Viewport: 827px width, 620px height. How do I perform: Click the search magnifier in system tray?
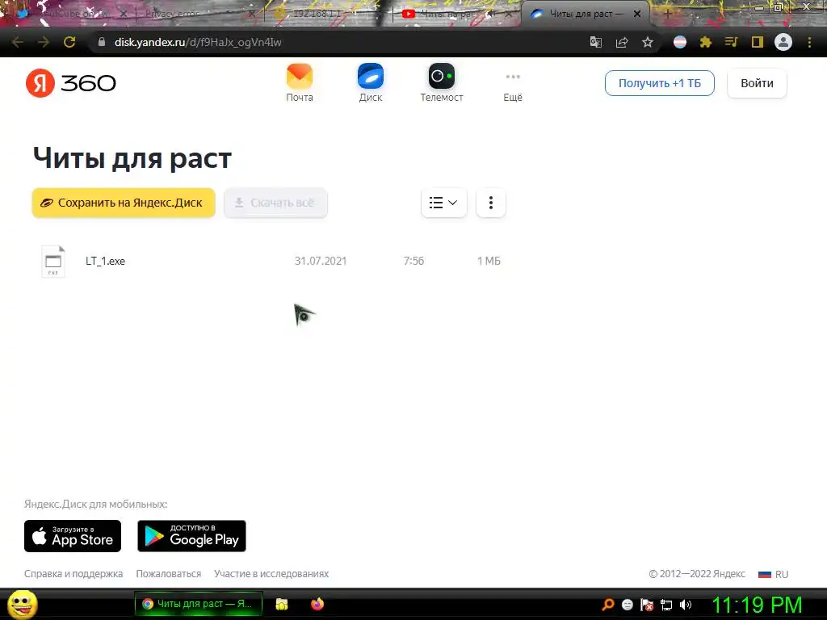pyautogui.click(x=608, y=605)
